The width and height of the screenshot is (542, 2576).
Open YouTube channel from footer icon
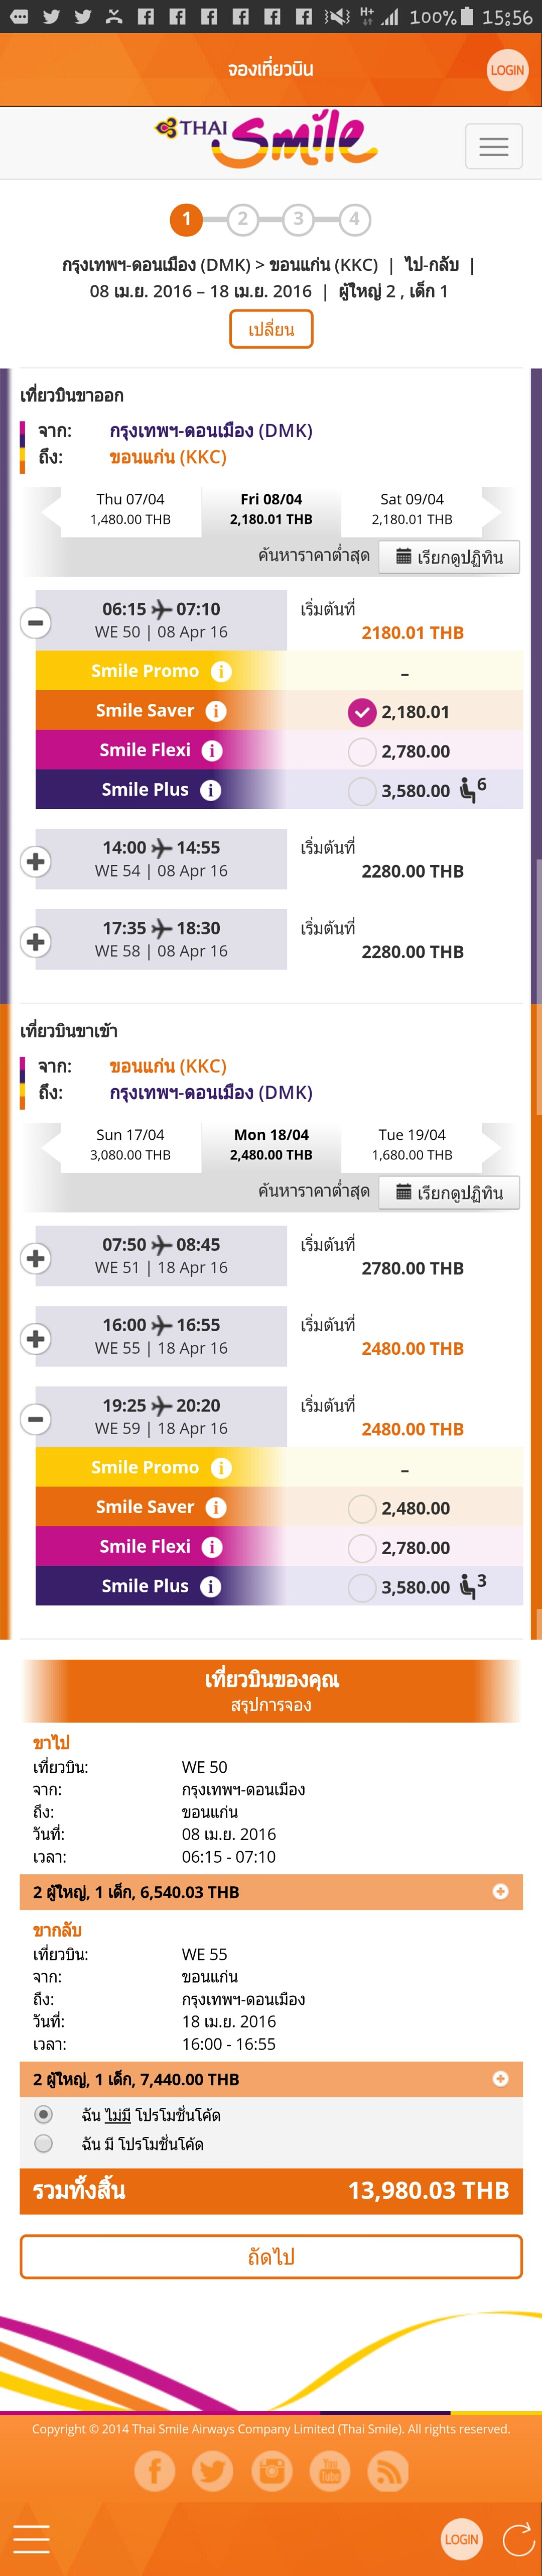329,2471
